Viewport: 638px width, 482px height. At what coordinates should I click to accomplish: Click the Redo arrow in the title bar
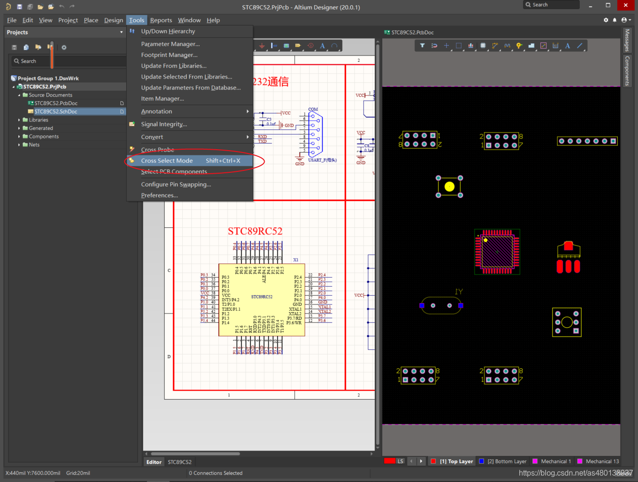(72, 7)
